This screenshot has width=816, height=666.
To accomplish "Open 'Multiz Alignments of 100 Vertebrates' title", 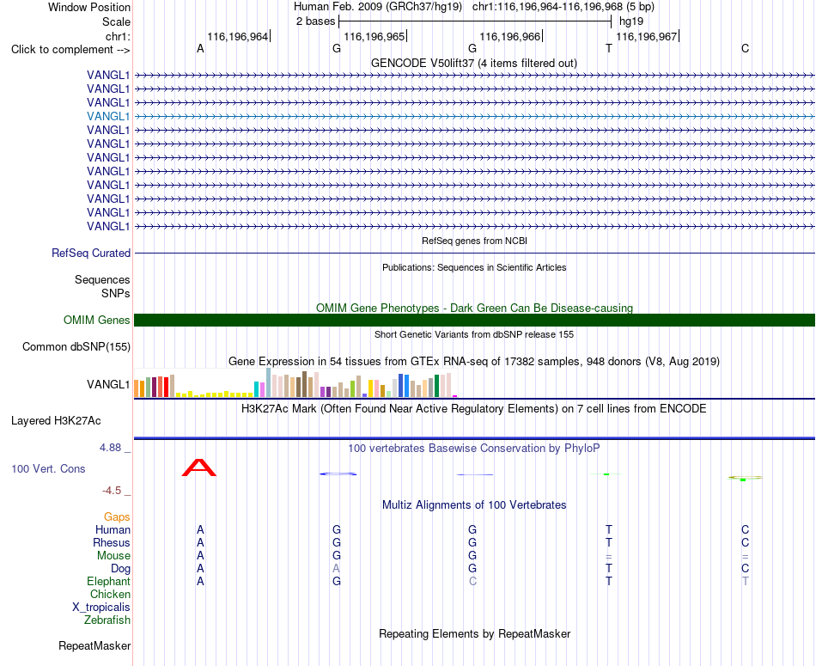I will [x=474, y=504].
